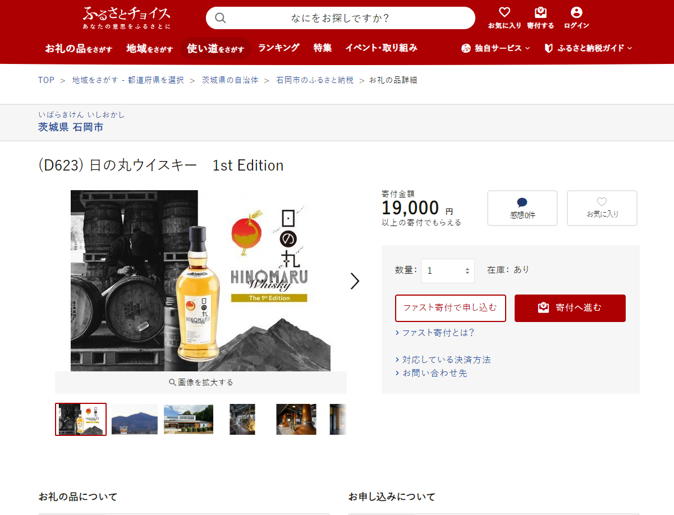This screenshot has width=674, height=515.
Task: Select the mountain with glass thumbnail
Action: tap(135, 420)
